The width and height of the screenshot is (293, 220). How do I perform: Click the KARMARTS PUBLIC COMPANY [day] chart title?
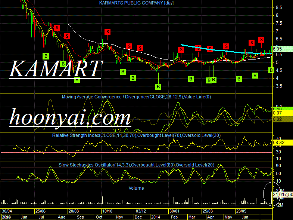click(136, 3)
